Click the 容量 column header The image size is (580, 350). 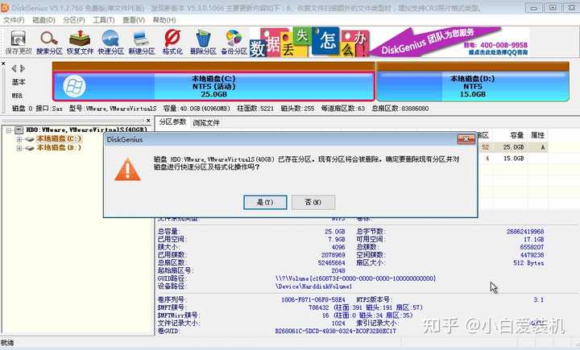point(516,135)
